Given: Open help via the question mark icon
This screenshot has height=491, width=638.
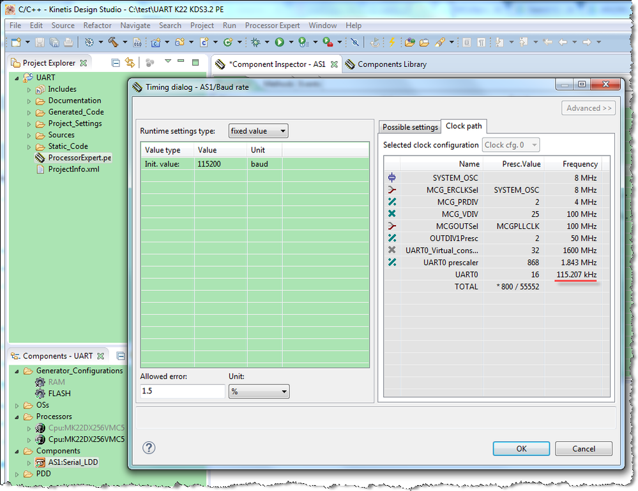Looking at the screenshot, I should [149, 448].
